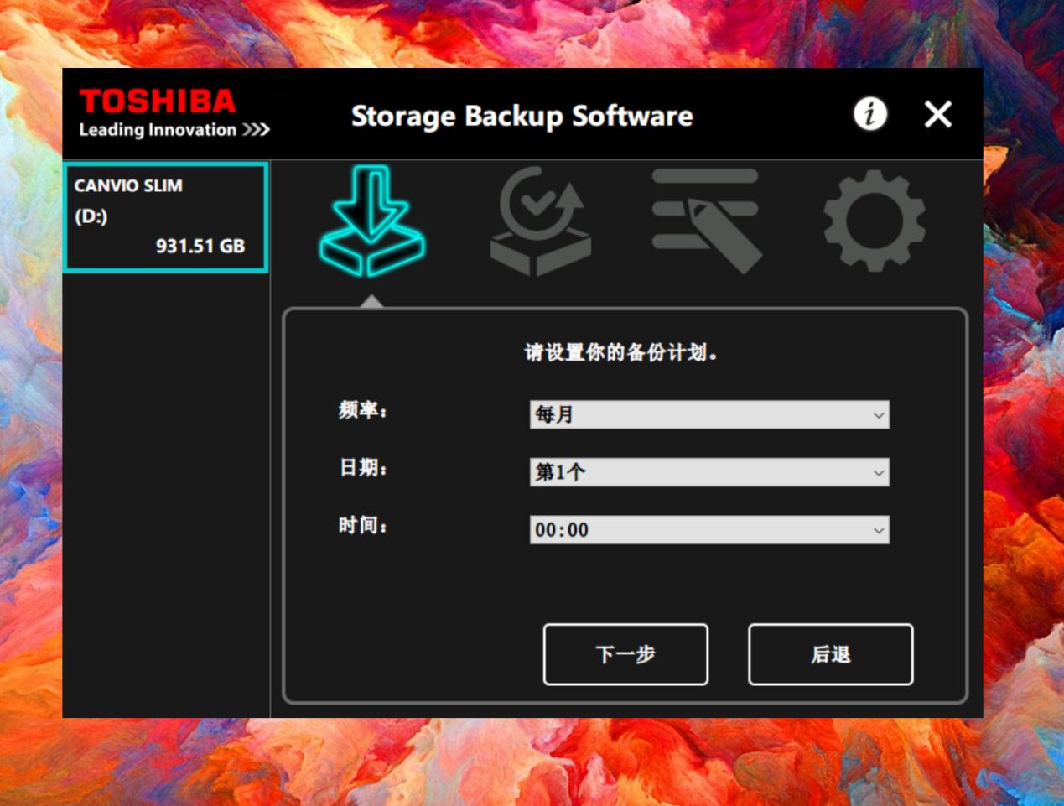This screenshot has height=806, width=1064.
Task: Open the backup tab icon
Action: click(x=372, y=221)
